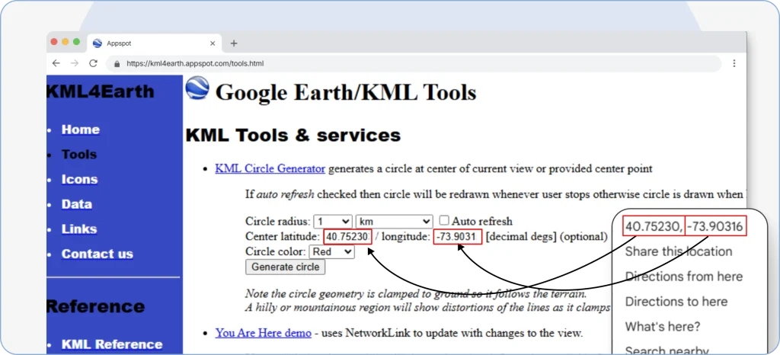Click the macOS green maximize button
This screenshot has height=355, width=780.
point(76,42)
